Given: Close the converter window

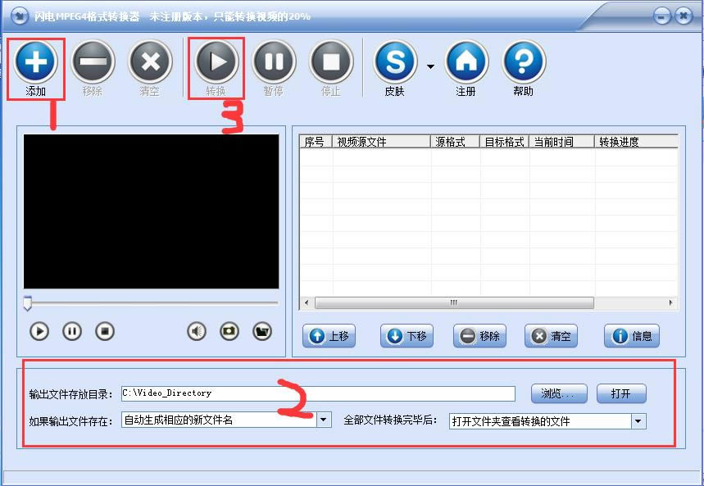Looking at the screenshot, I should [x=684, y=16].
